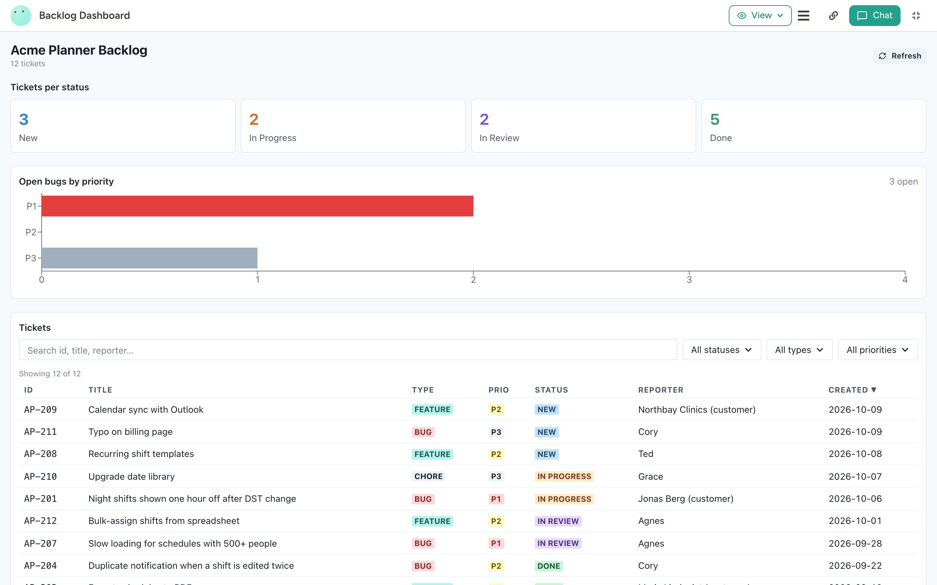Click the red P1 bar in chart
Screen dimensions: 937x585
pyautogui.click(x=257, y=206)
